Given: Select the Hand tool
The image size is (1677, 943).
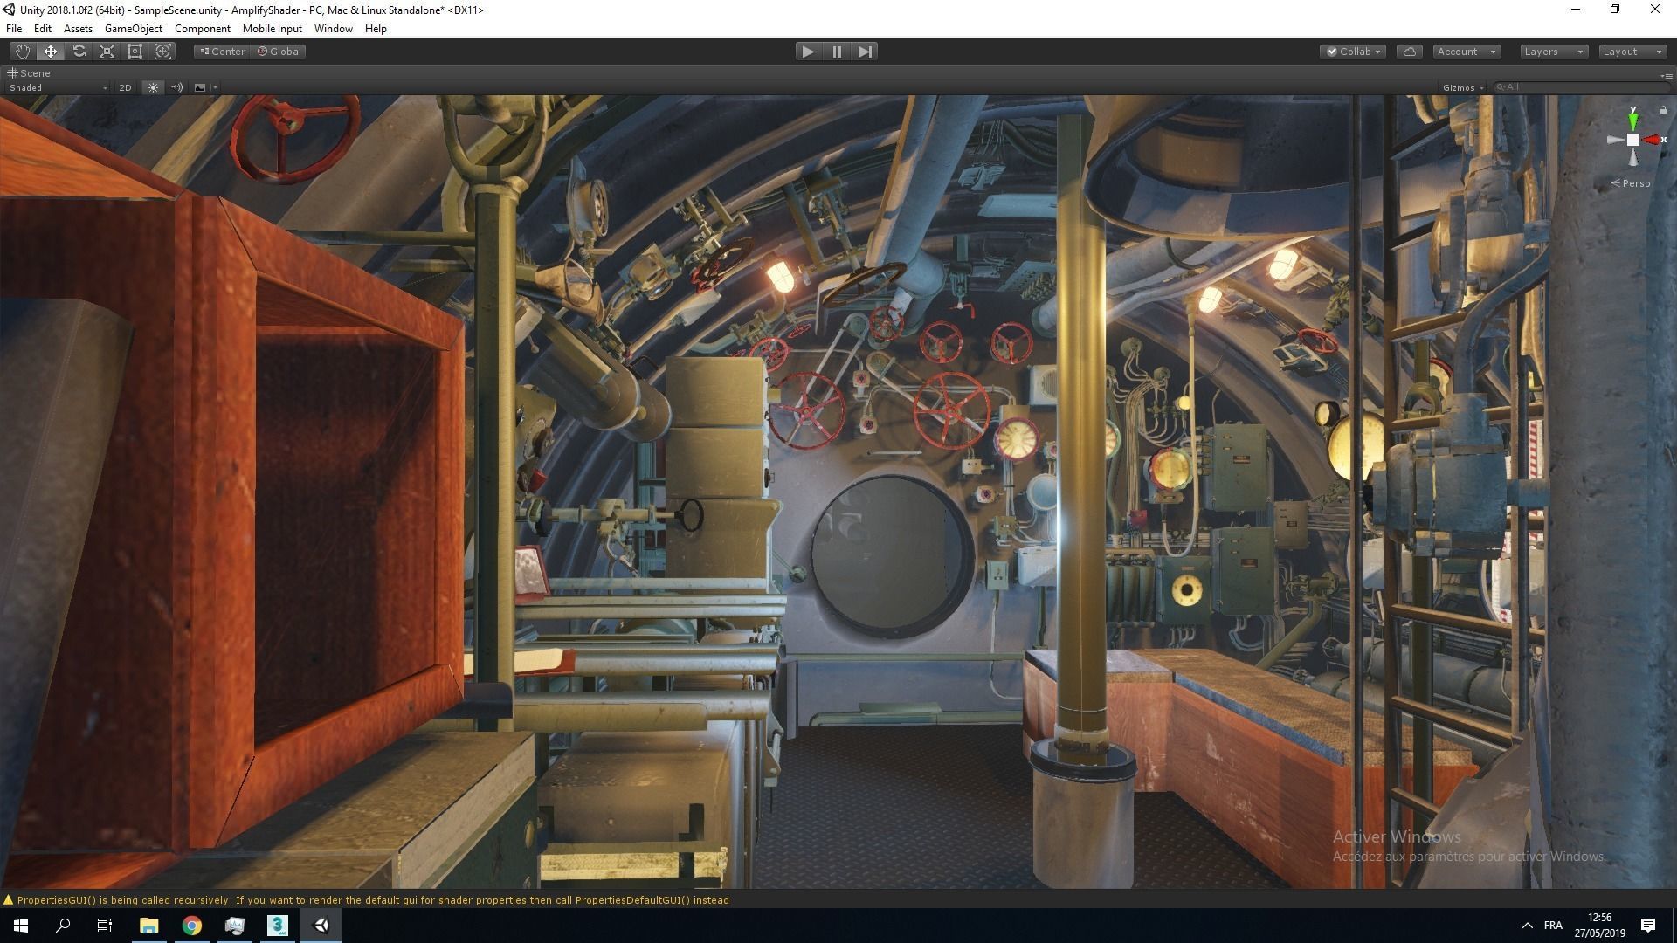Looking at the screenshot, I should 22,52.
